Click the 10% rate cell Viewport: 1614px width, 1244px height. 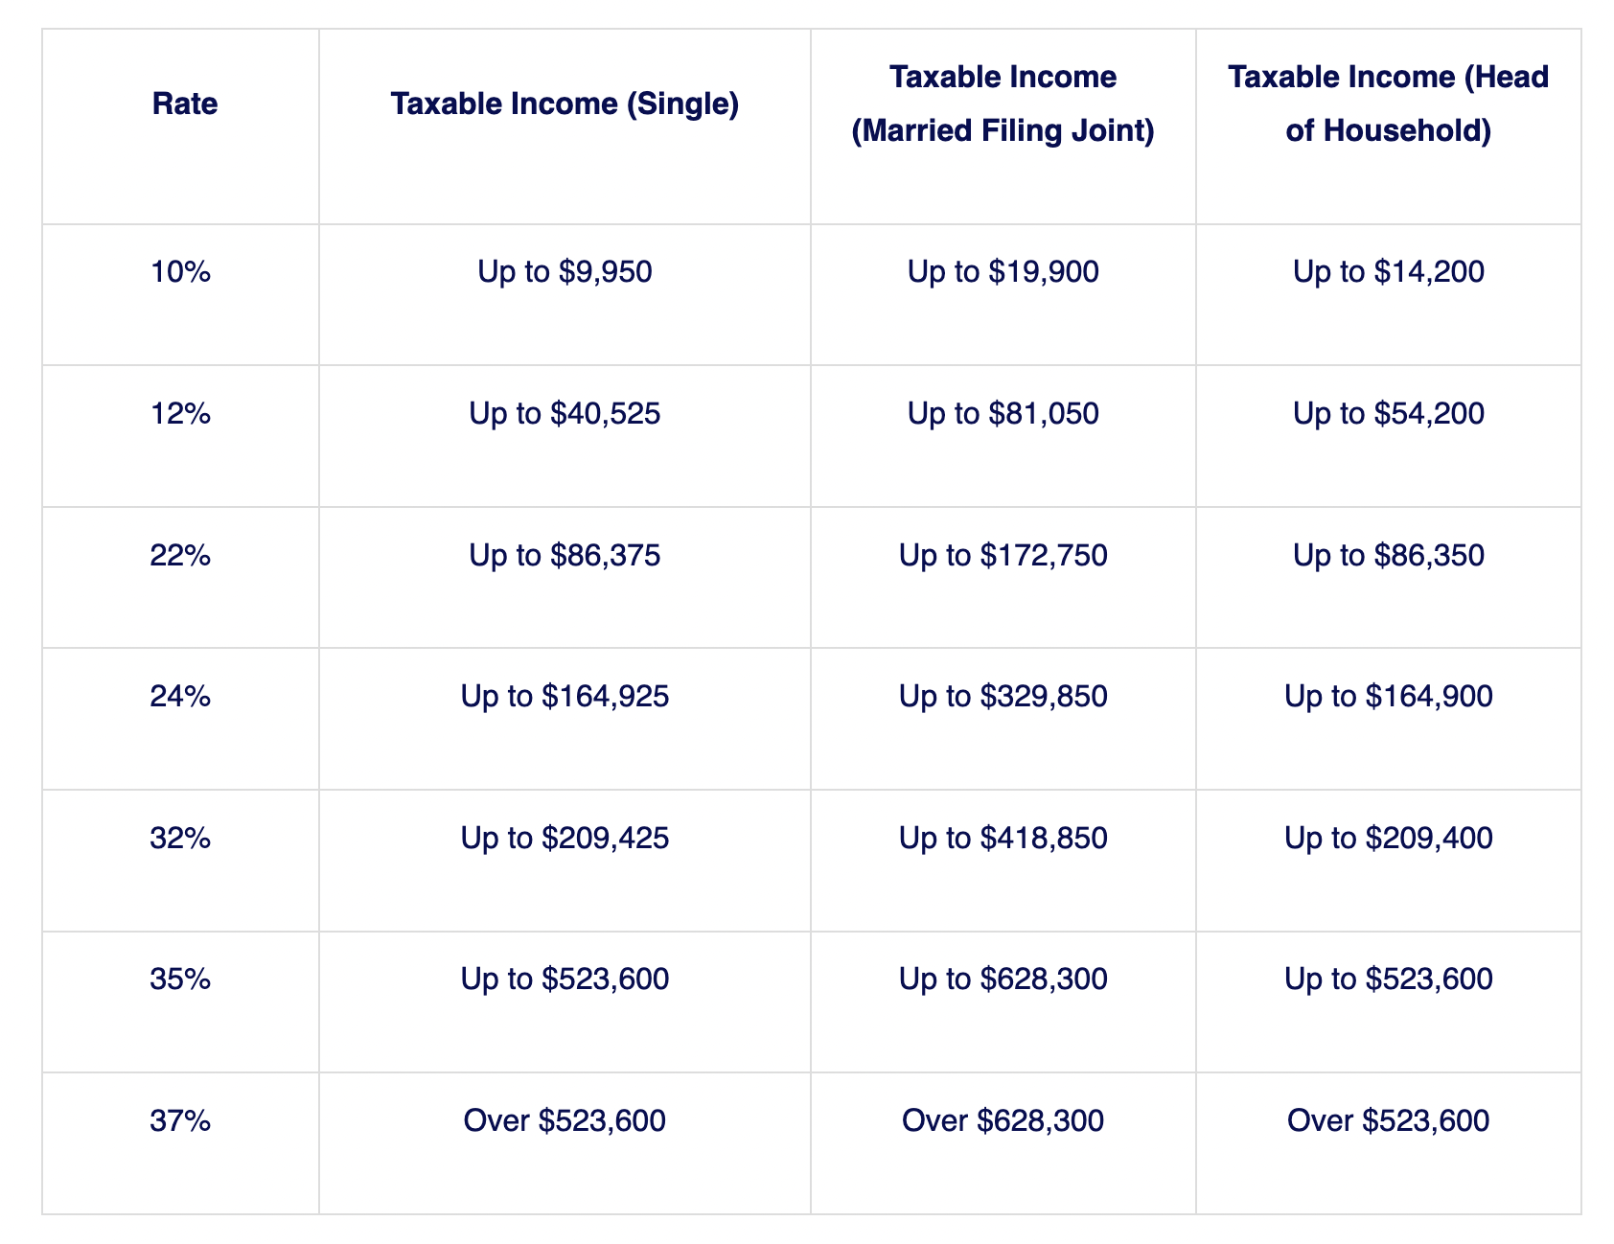pyautogui.click(x=180, y=272)
